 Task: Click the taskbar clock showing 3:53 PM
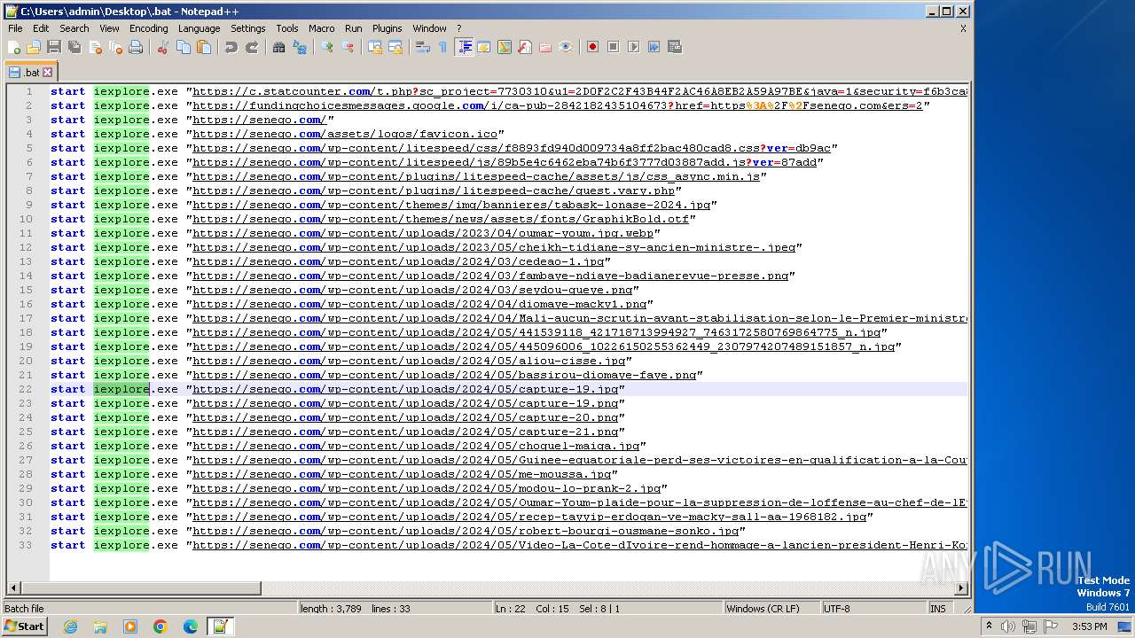coord(1089,626)
